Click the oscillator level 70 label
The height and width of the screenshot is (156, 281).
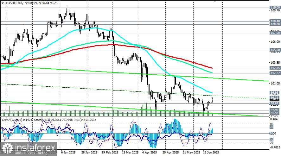click(271, 127)
